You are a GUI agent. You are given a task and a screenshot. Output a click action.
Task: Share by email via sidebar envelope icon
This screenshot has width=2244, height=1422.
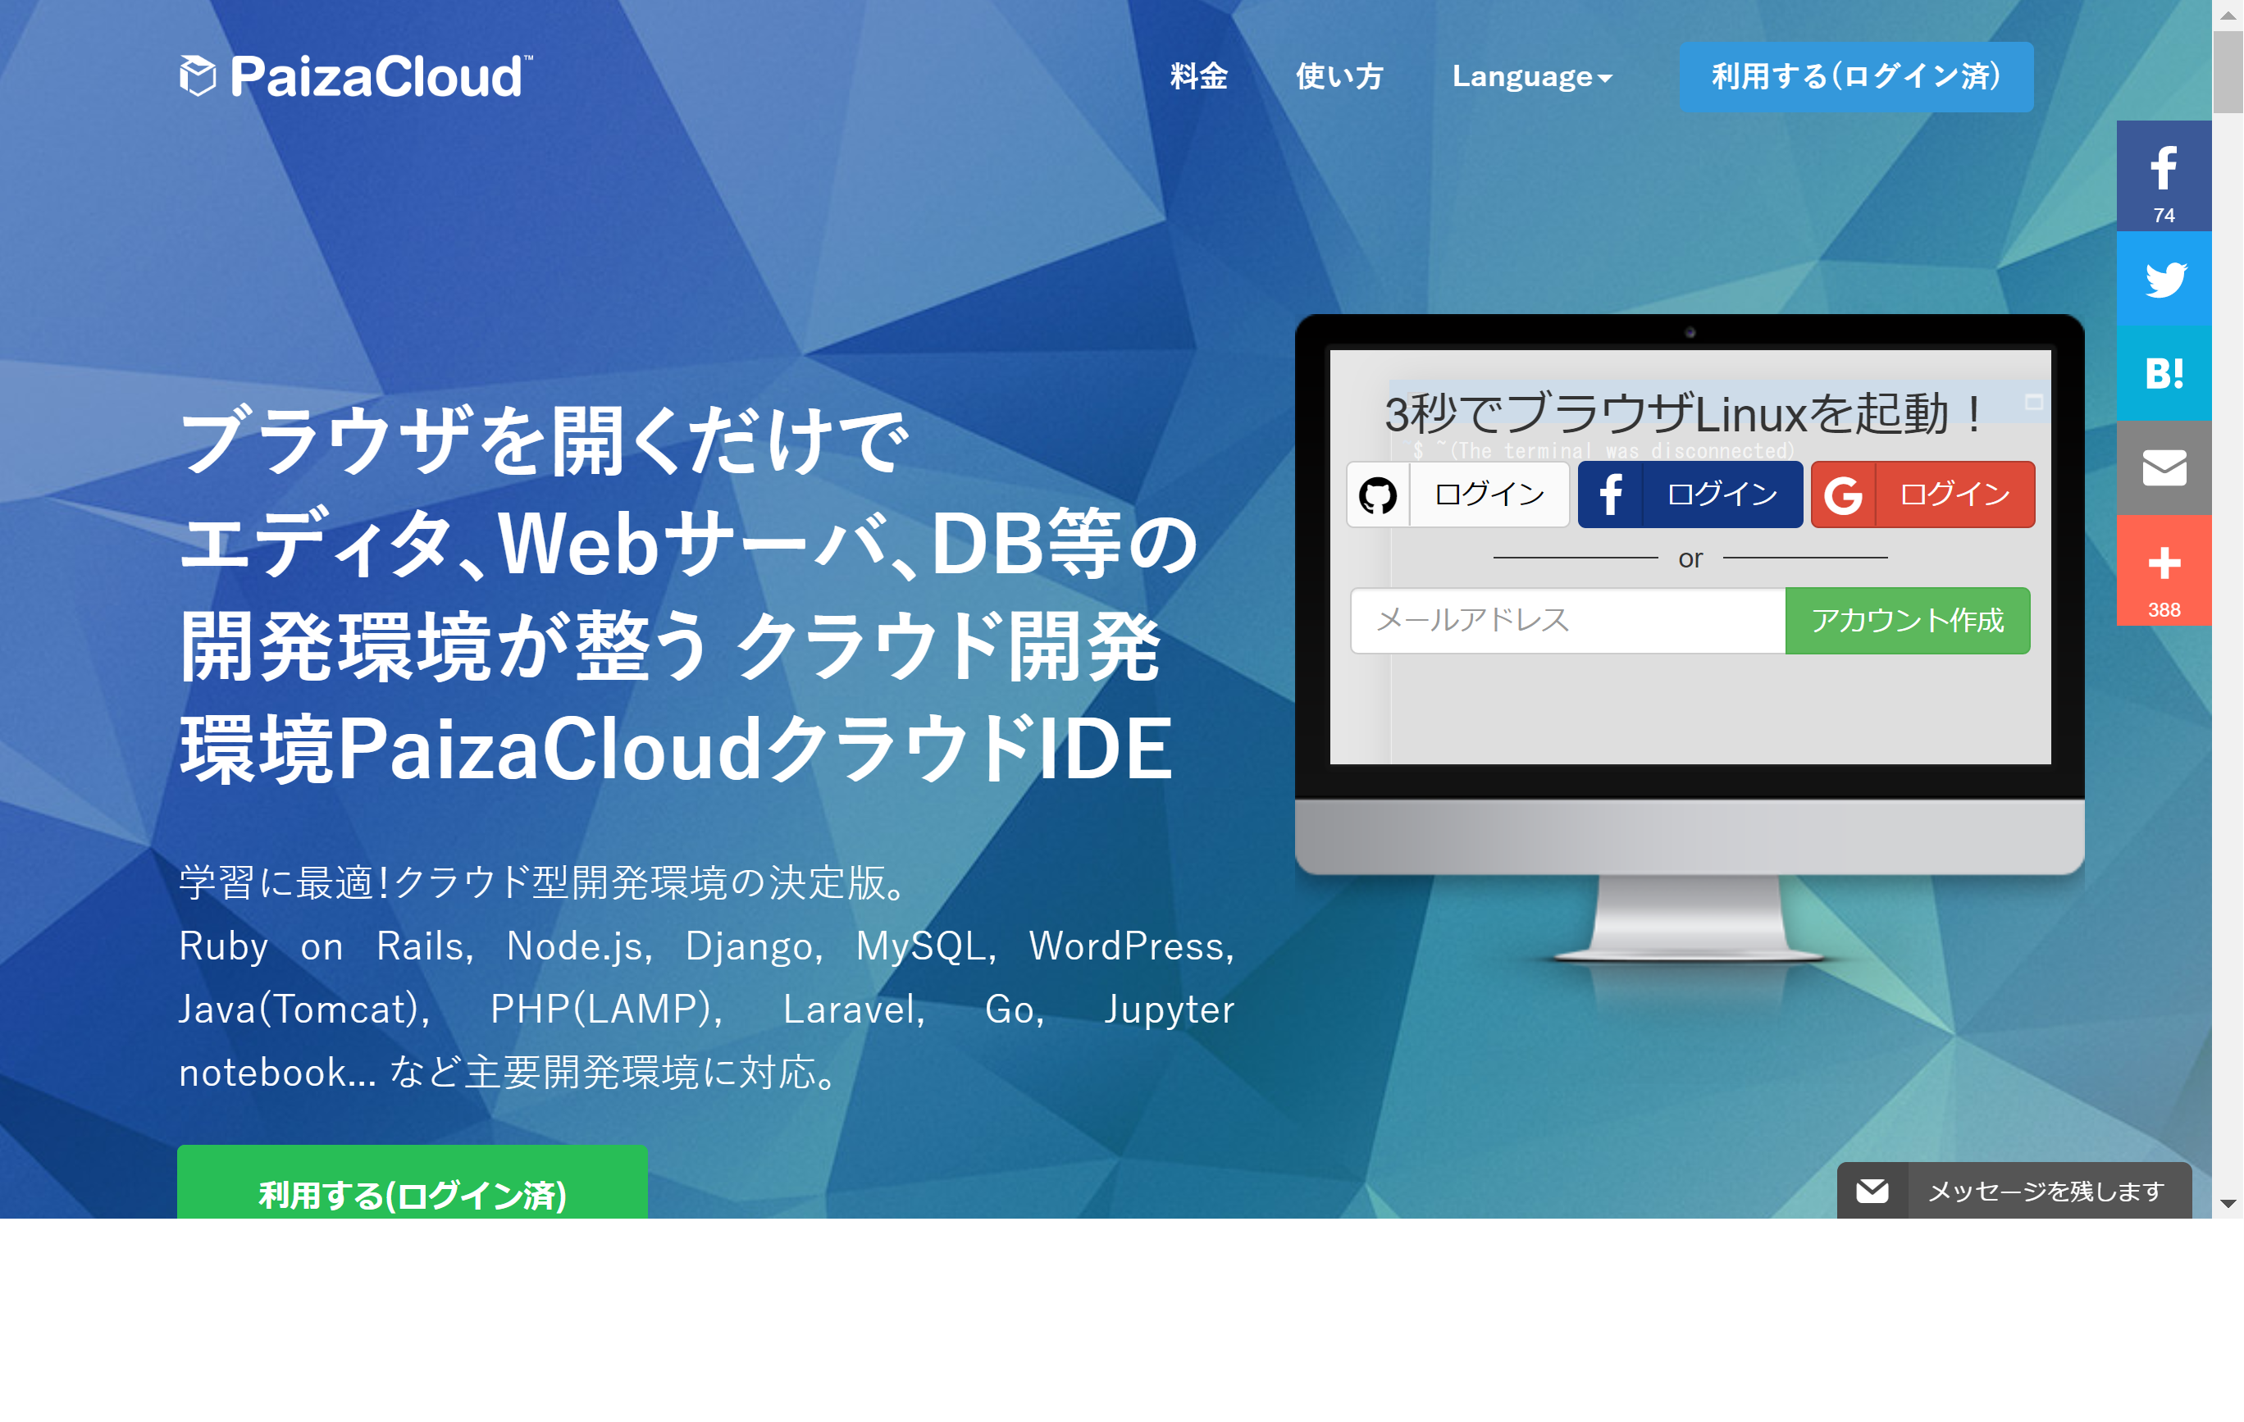[2163, 467]
